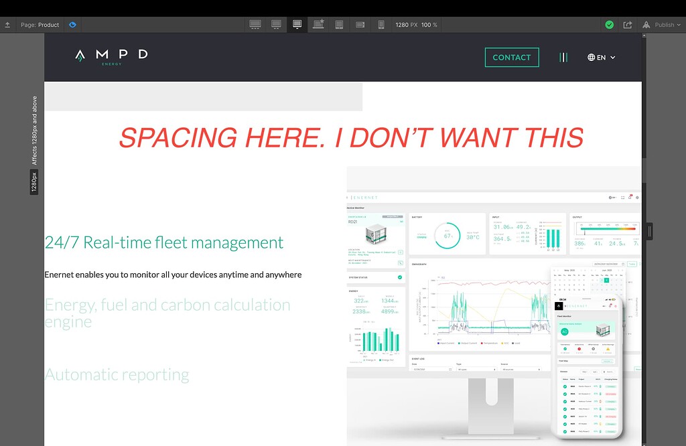
Task: Switch to the tablet breakpoint
Action: point(339,24)
